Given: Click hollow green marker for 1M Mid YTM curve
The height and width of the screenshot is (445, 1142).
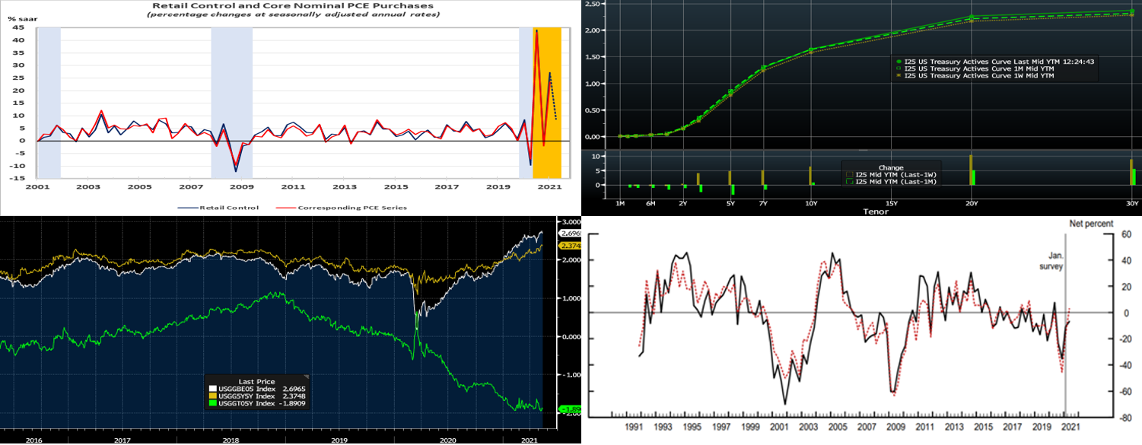Looking at the screenshot, I should pyautogui.click(x=900, y=68).
